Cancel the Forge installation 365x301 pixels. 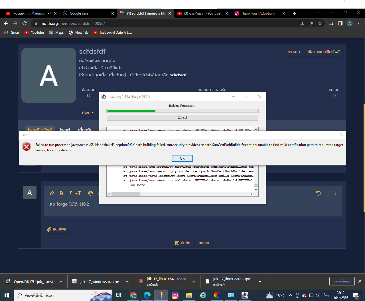click(x=182, y=118)
